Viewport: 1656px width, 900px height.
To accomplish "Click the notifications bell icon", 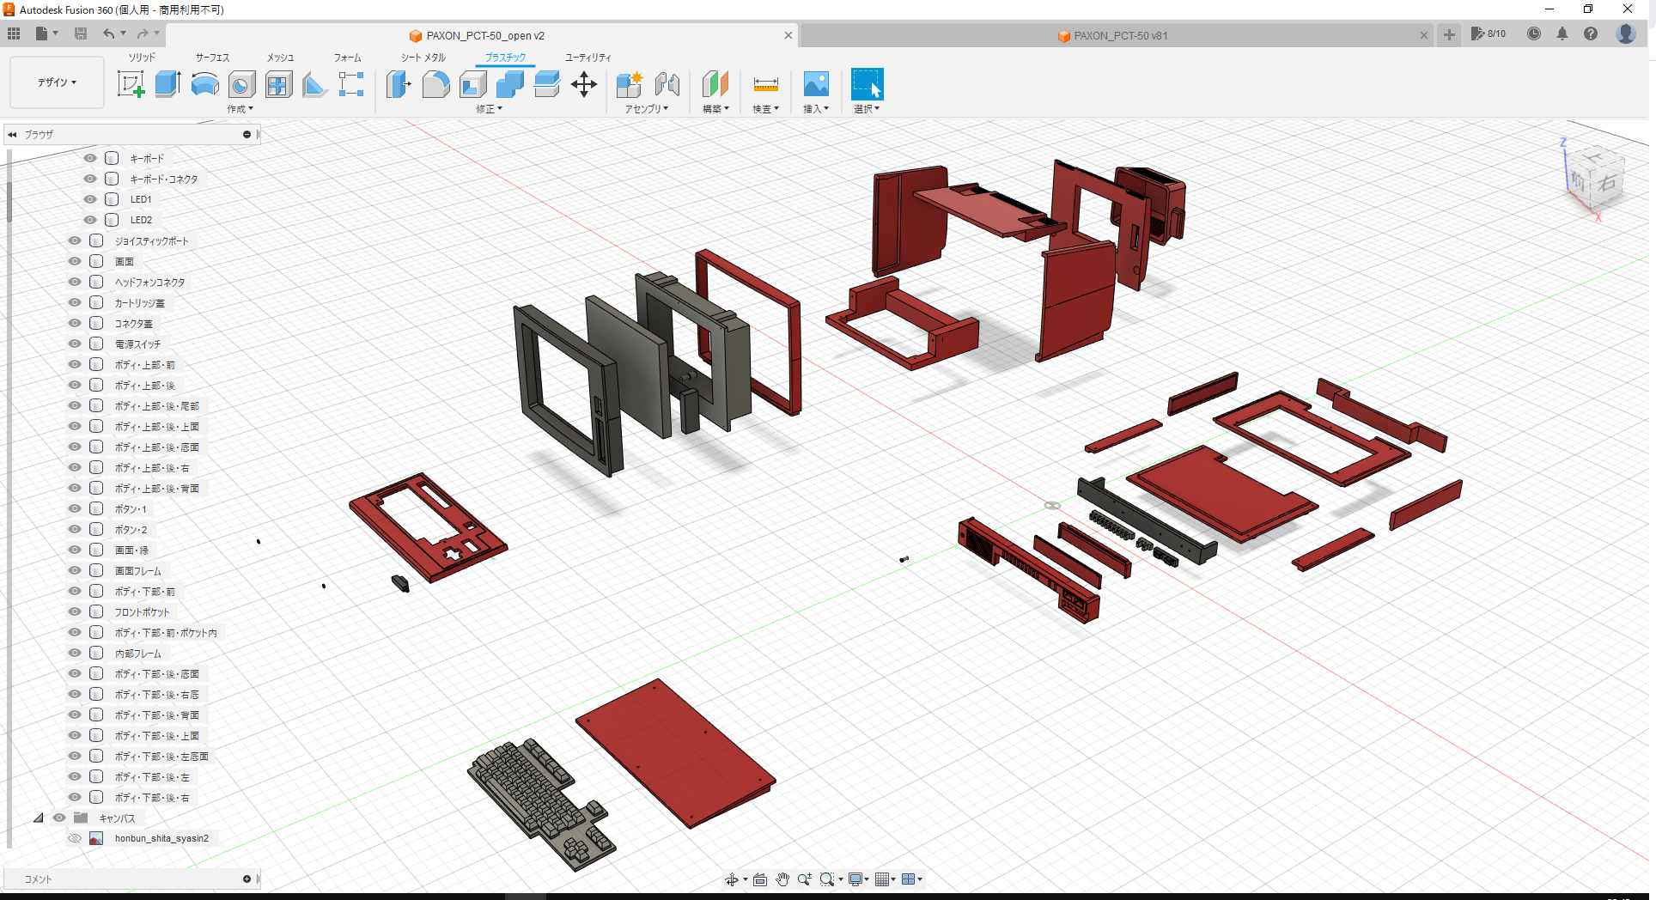I will 1562,33.
